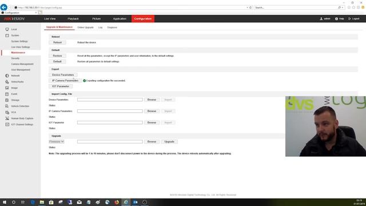Browse for firmware upgrade file

[x=152, y=141]
